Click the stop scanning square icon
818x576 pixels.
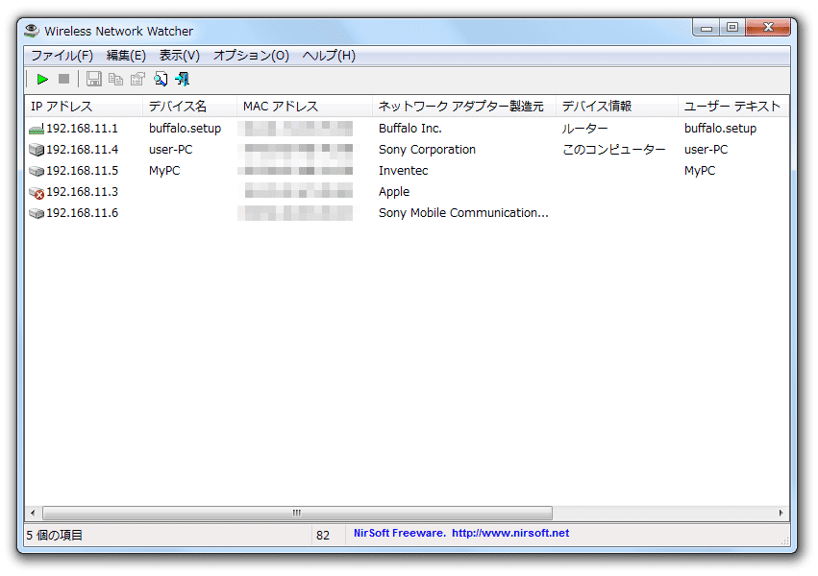63,79
